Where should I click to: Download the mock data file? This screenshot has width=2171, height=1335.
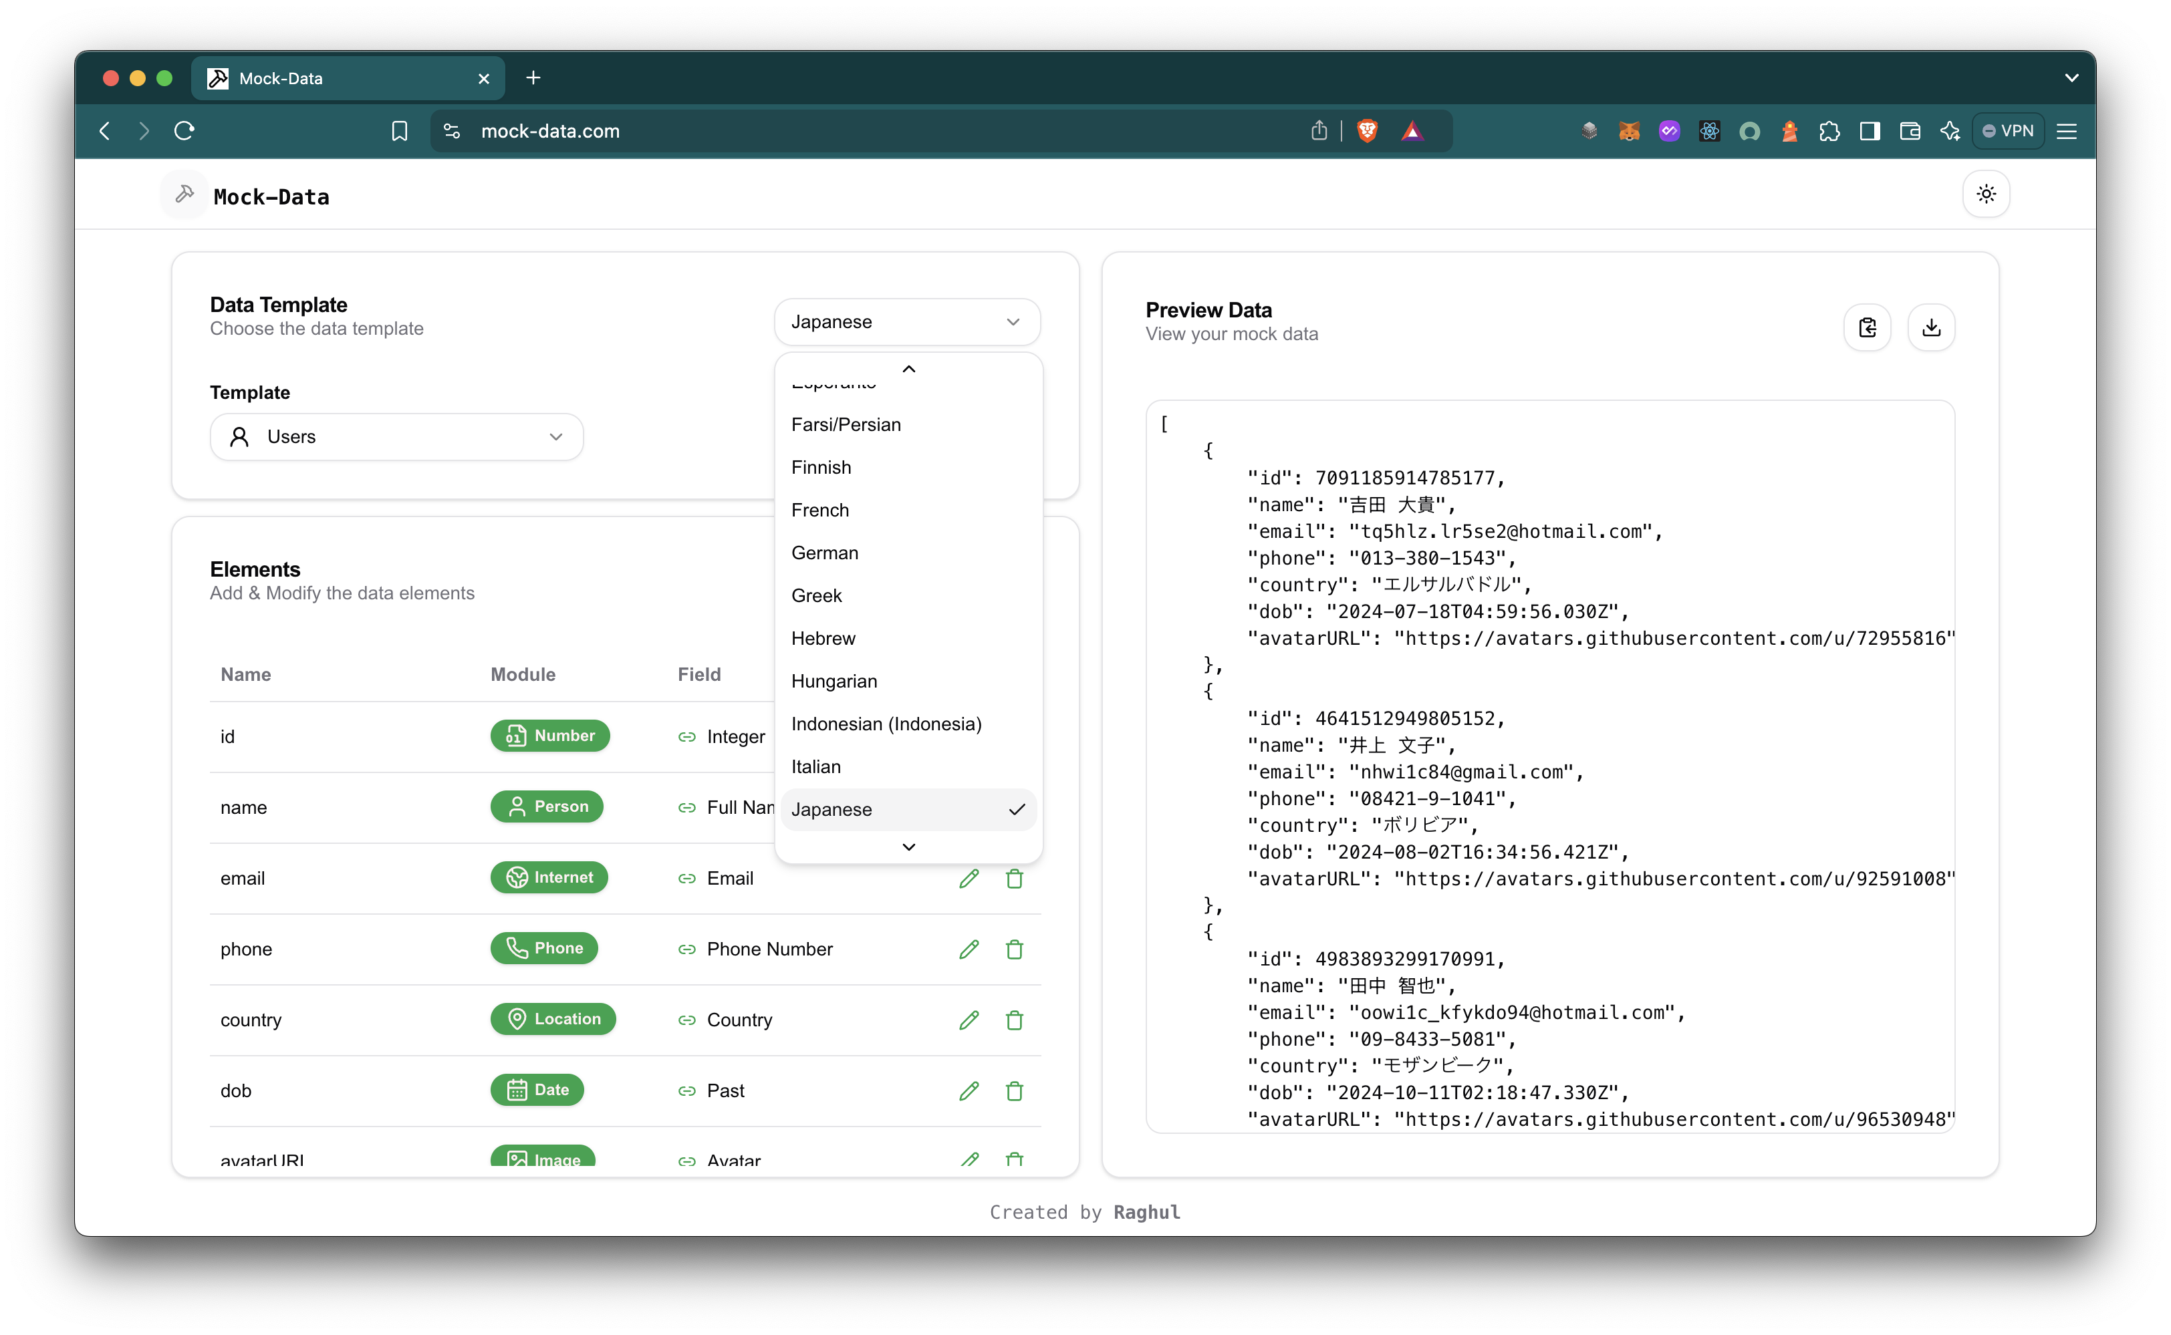tap(1932, 327)
